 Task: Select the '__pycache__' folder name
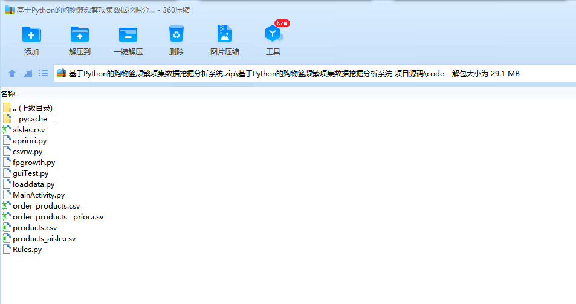pyautogui.click(x=33, y=119)
